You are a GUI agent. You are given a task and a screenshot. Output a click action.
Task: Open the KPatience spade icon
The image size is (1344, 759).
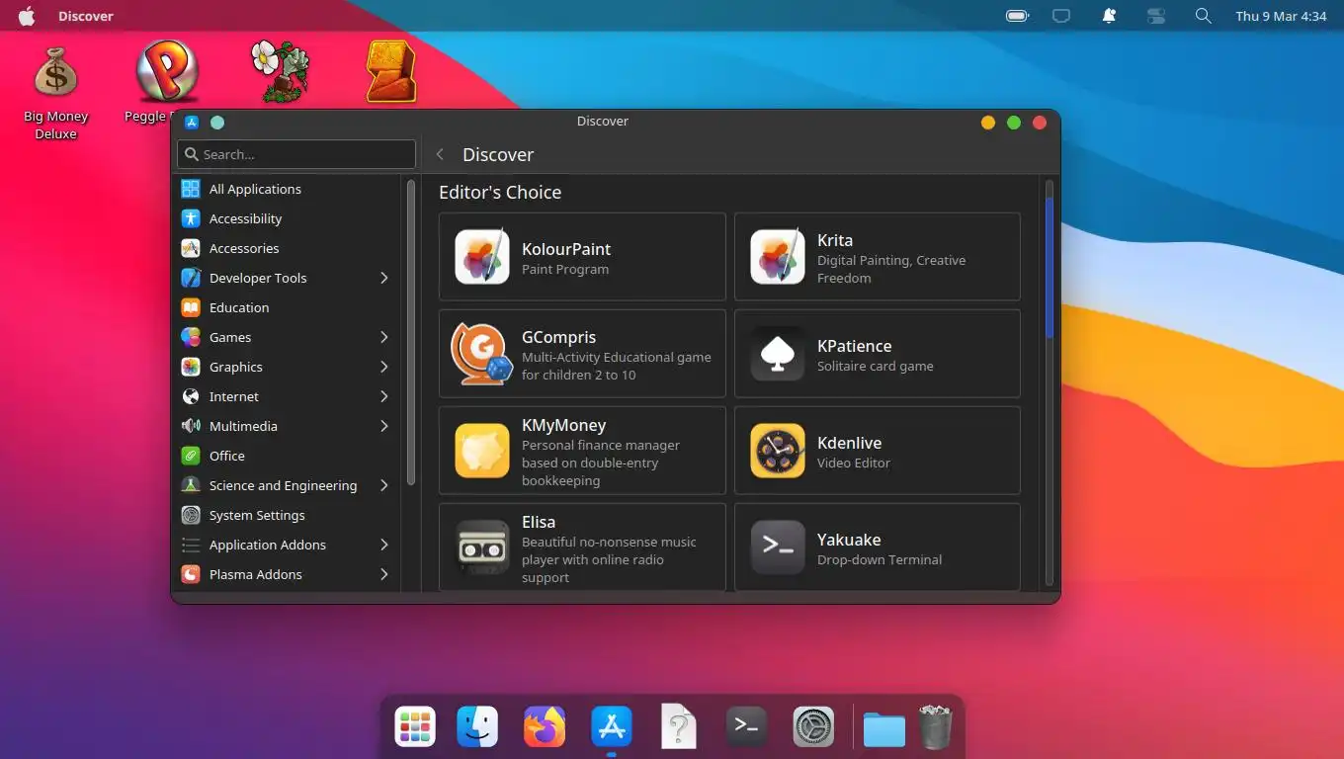pos(778,354)
